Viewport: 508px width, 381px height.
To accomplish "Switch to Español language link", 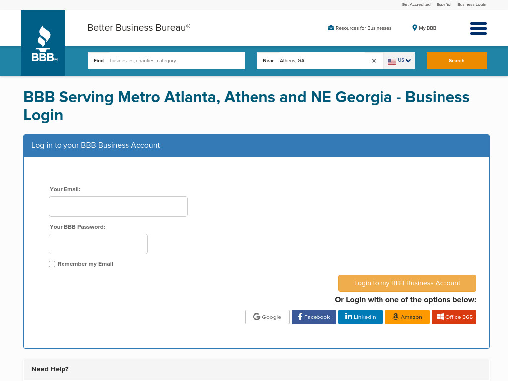I will [x=444, y=4].
